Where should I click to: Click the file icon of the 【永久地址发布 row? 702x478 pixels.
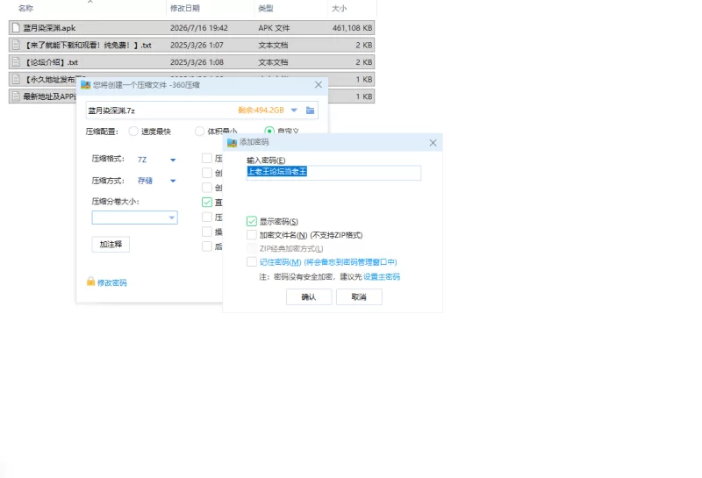(16, 79)
